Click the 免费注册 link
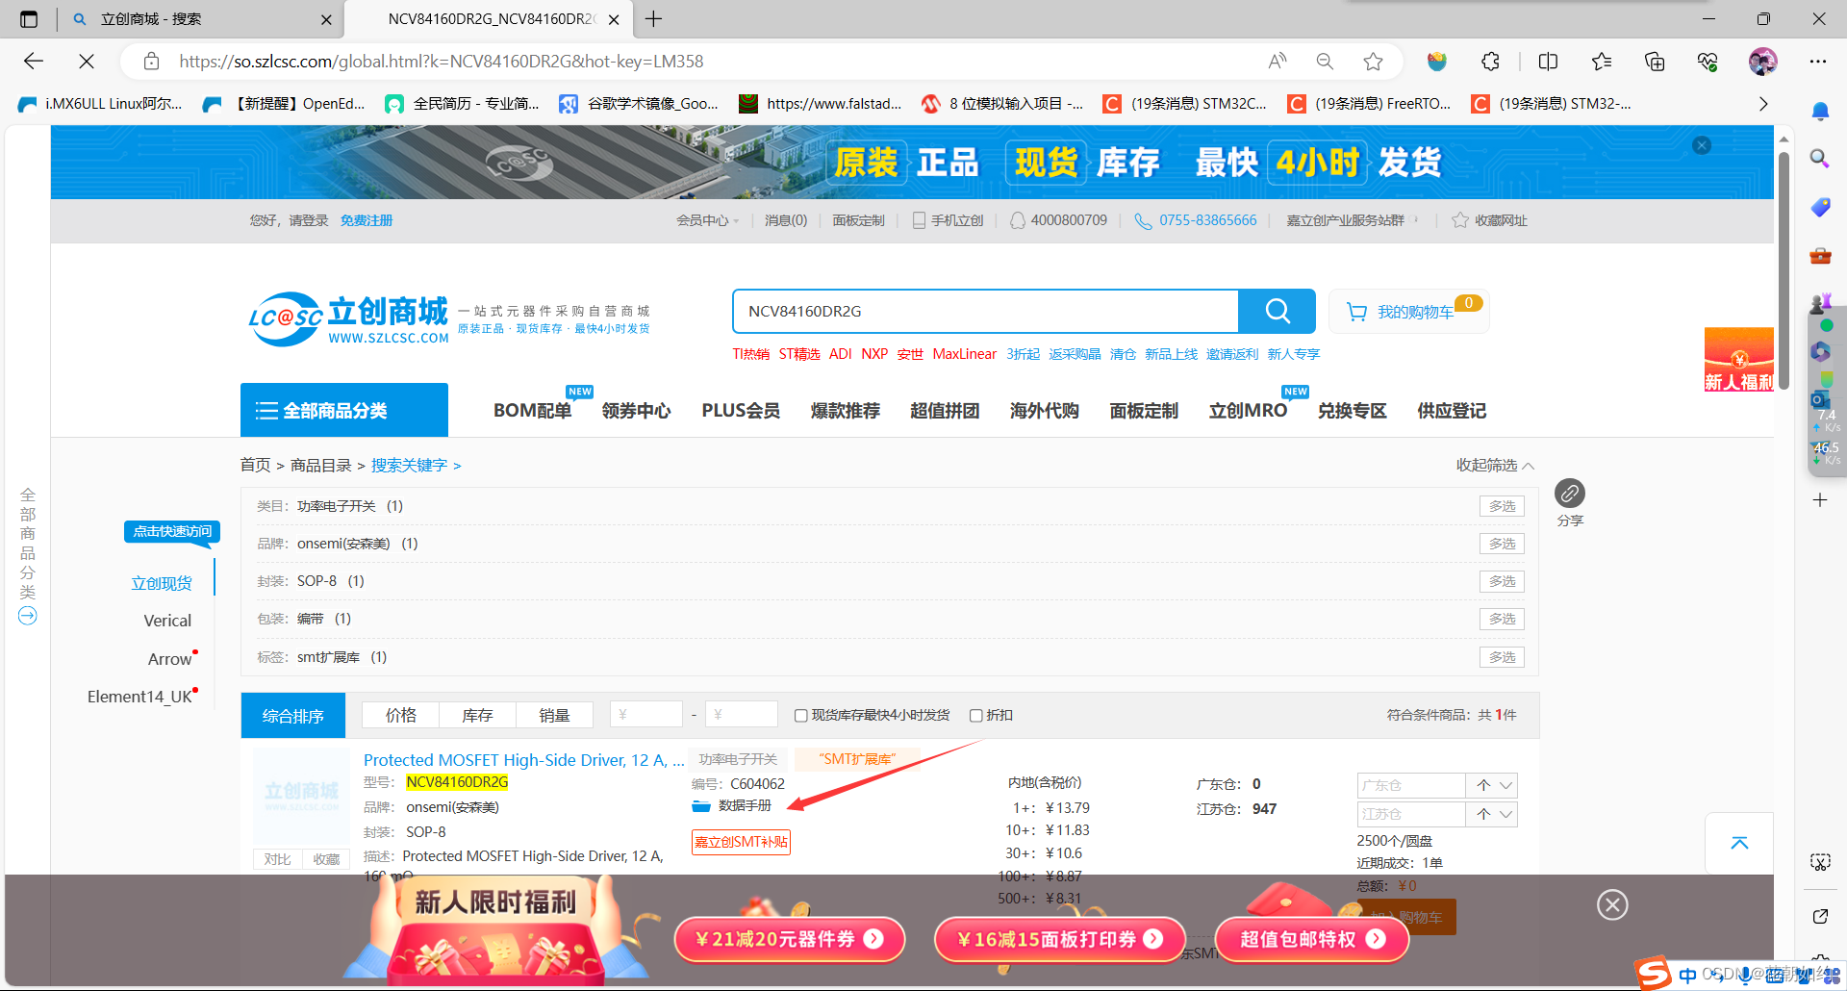This screenshot has height=991, width=1847. pyautogui.click(x=367, y=220)
